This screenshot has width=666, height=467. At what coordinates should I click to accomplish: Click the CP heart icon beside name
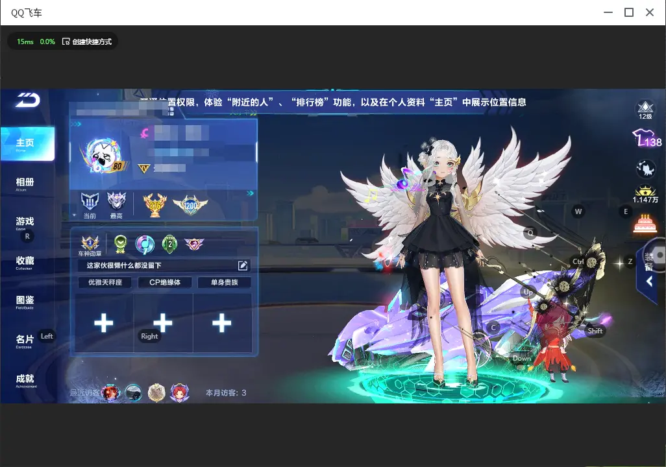coord(145,134)
